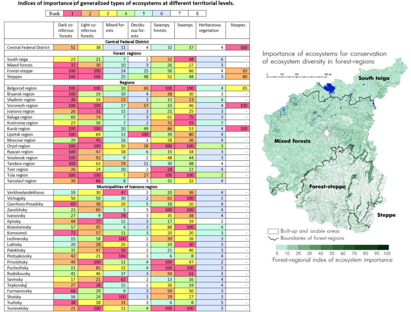Click the darkest green end of index scale
The height and width of the screenshot is (312, 411).
383,247
